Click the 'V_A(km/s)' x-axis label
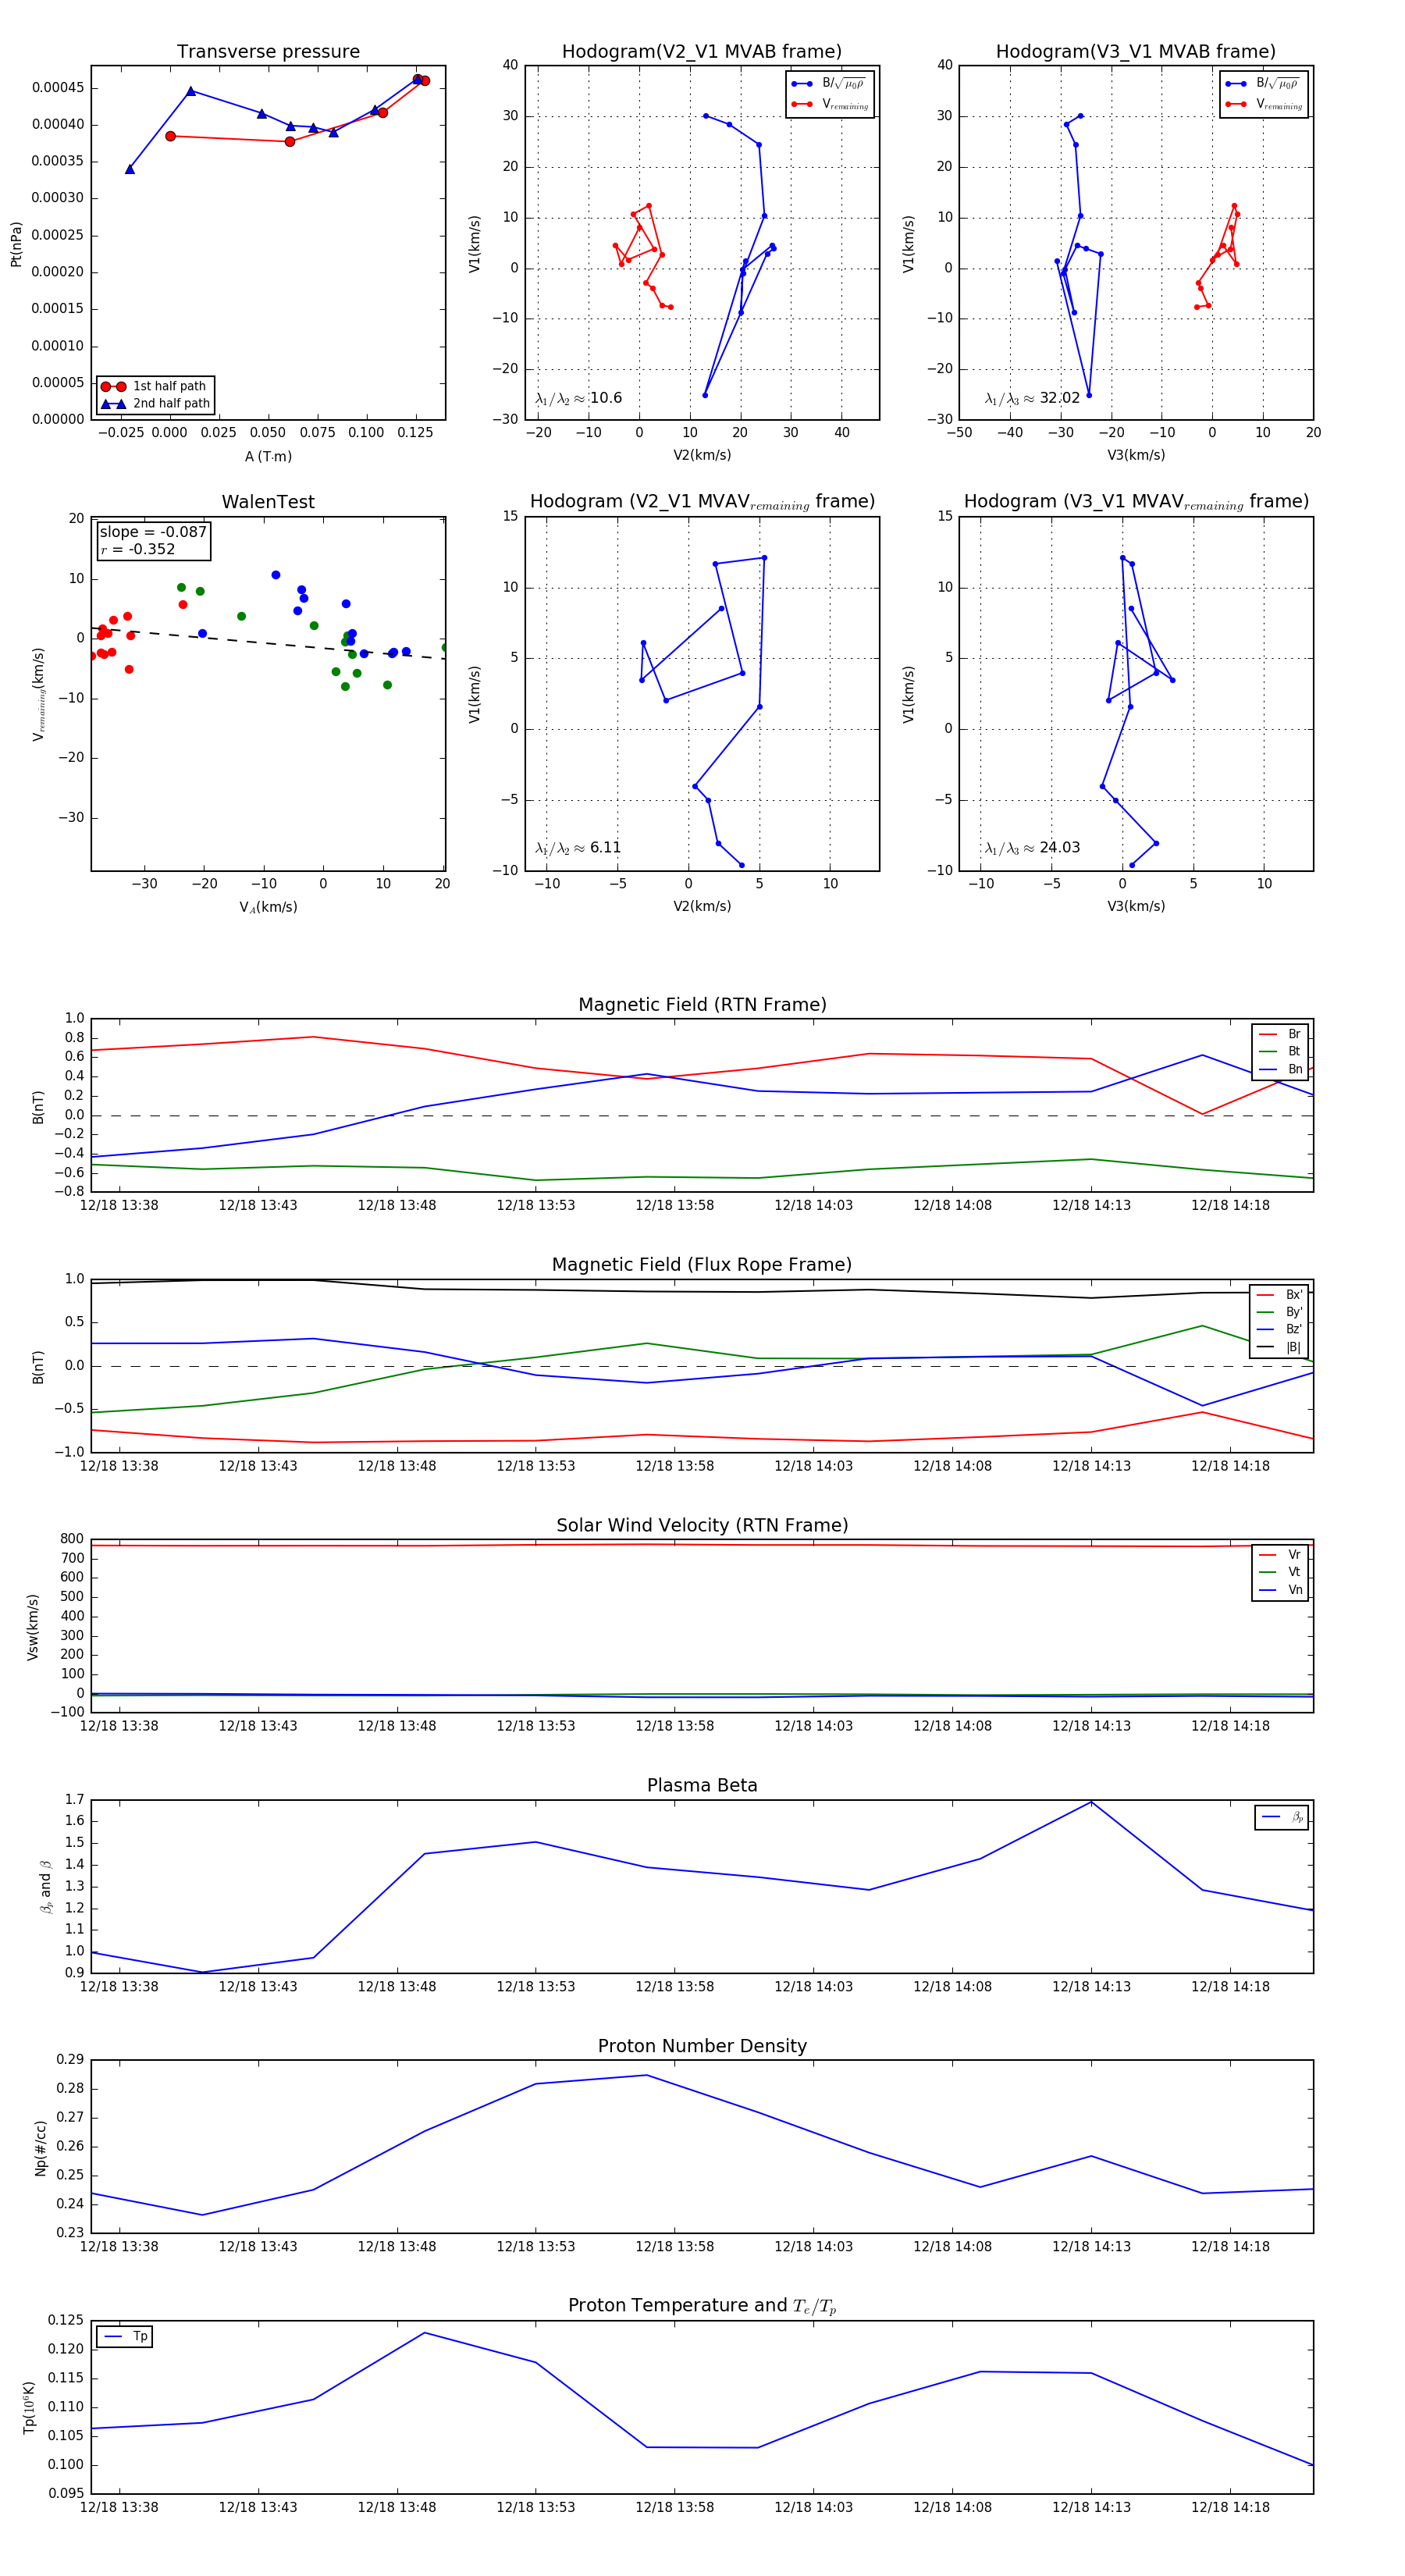Viewport: 1405px width, 2576px height. tap(268, 907)
